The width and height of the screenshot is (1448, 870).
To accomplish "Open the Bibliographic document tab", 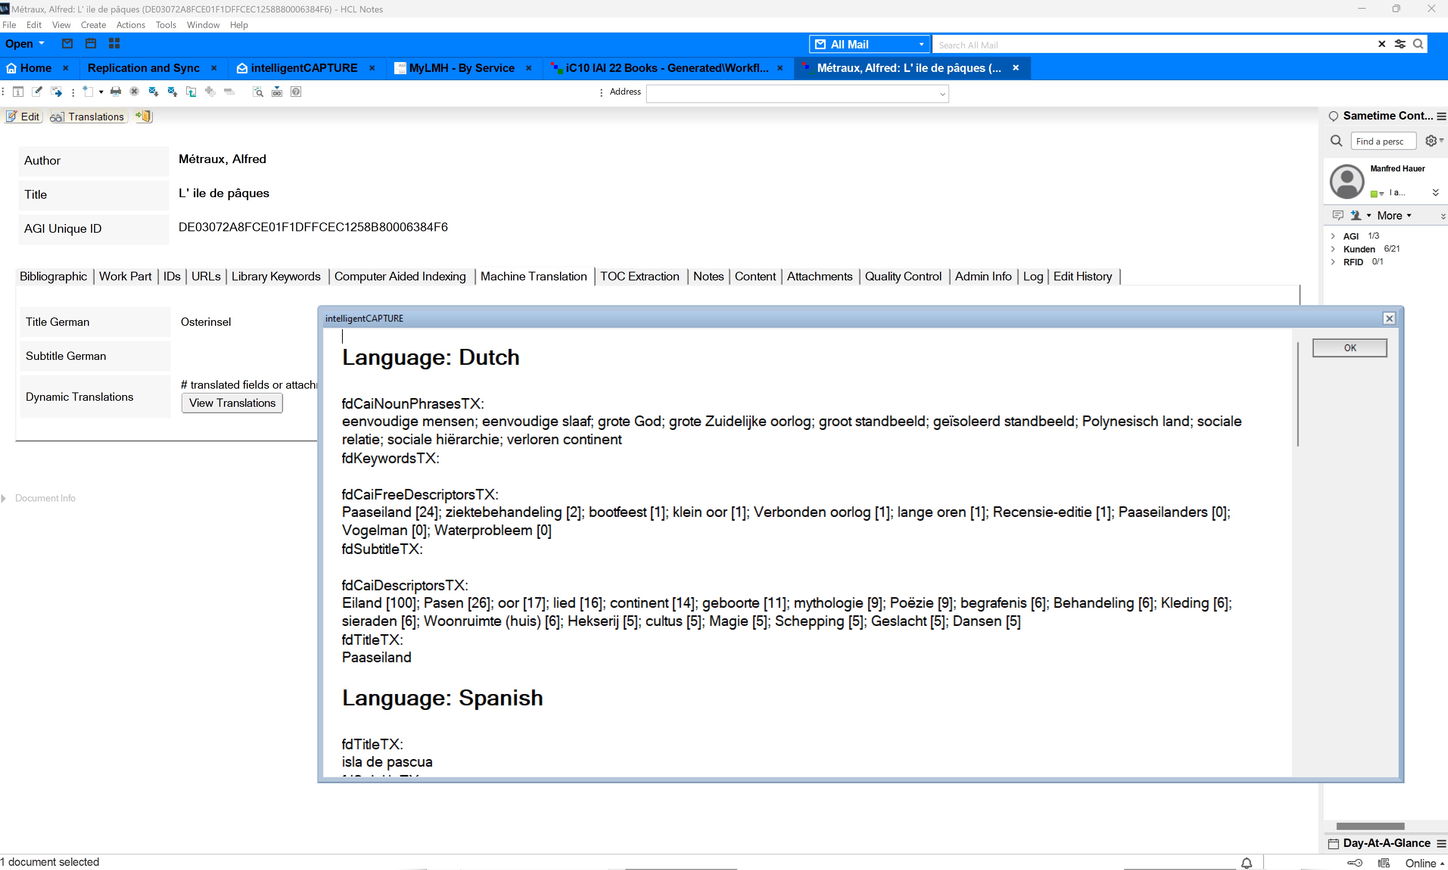I will coord(53,276).
